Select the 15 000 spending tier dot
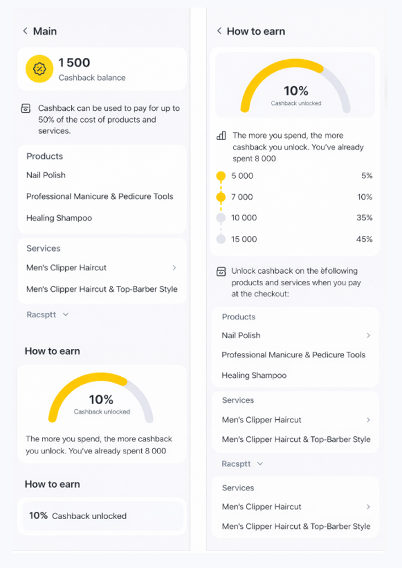This screenshot has height=568, width=402. click(221, 239)
